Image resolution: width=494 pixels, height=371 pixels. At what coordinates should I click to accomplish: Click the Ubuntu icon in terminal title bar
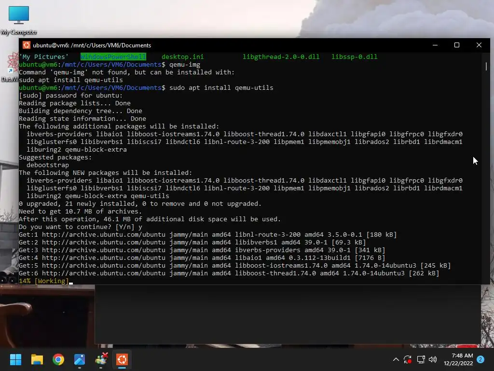click(x=27, y=45)
